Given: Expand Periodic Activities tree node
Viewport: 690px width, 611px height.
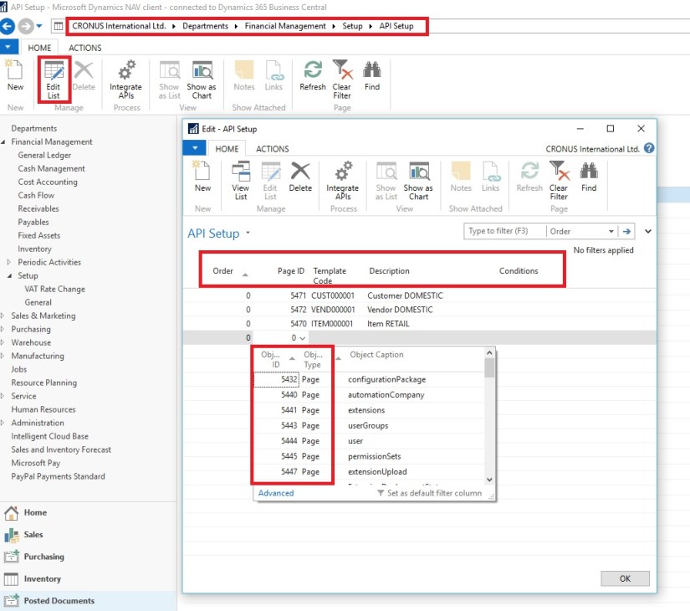Looking at the screenshot, I should tap(9, 262).
